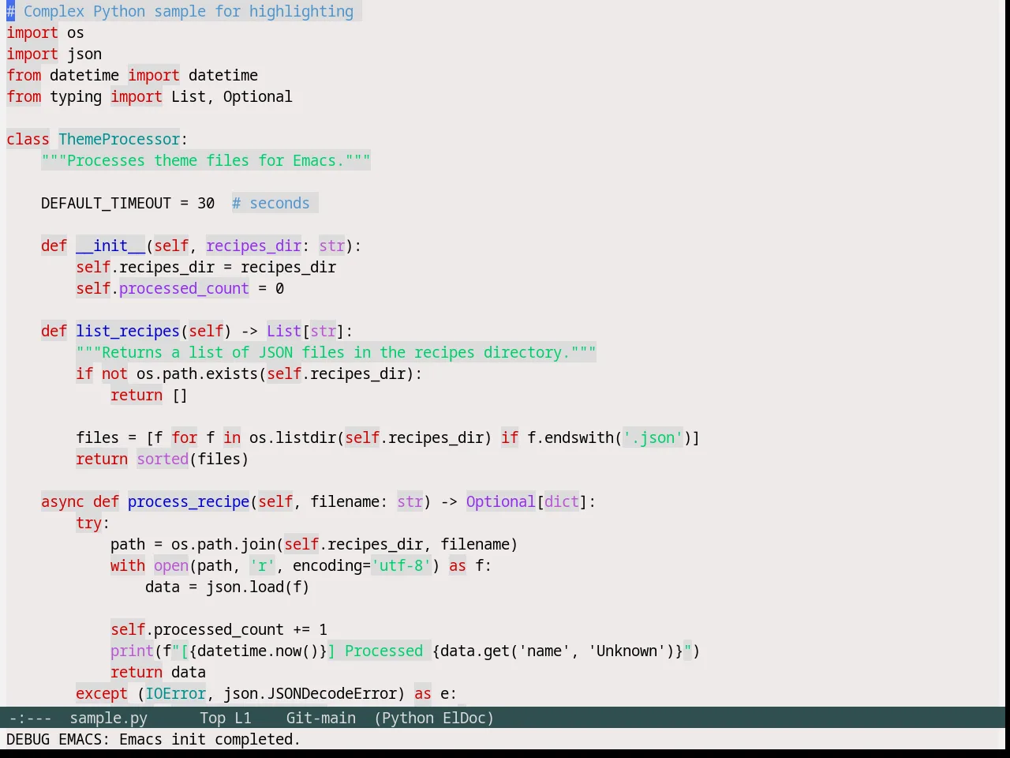Click class name 'ThemeProcessor'
1010x758 pixels.
tap(119, 139)
